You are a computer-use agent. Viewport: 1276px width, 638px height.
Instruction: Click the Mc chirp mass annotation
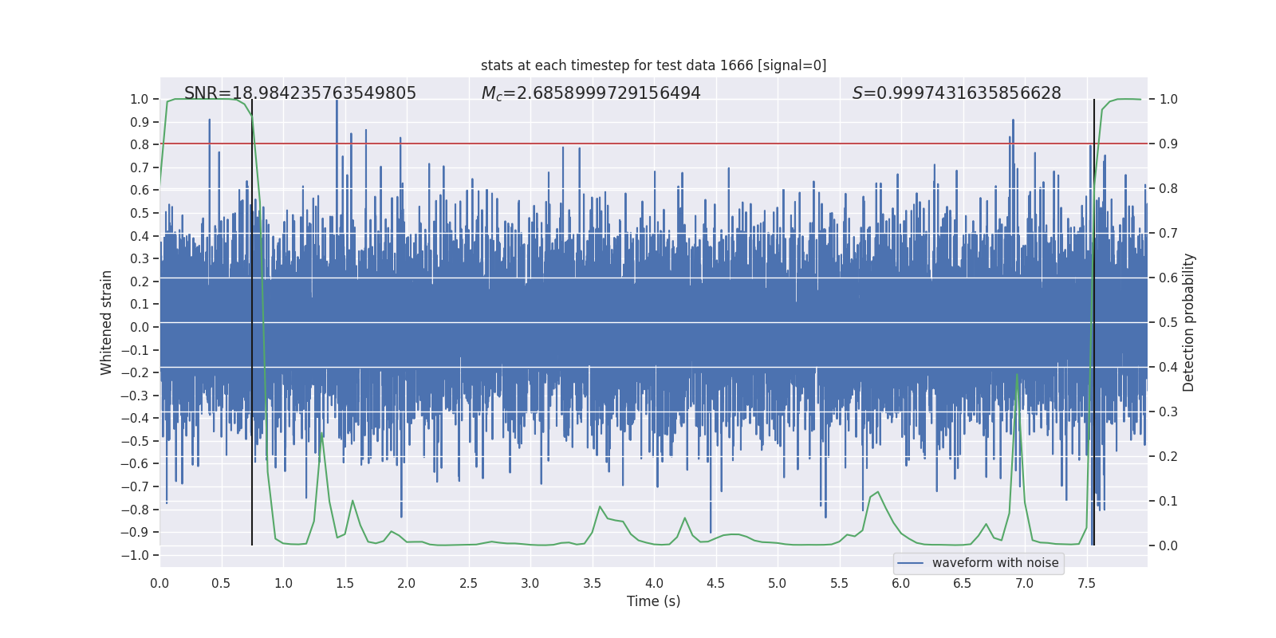pos(591,93)
